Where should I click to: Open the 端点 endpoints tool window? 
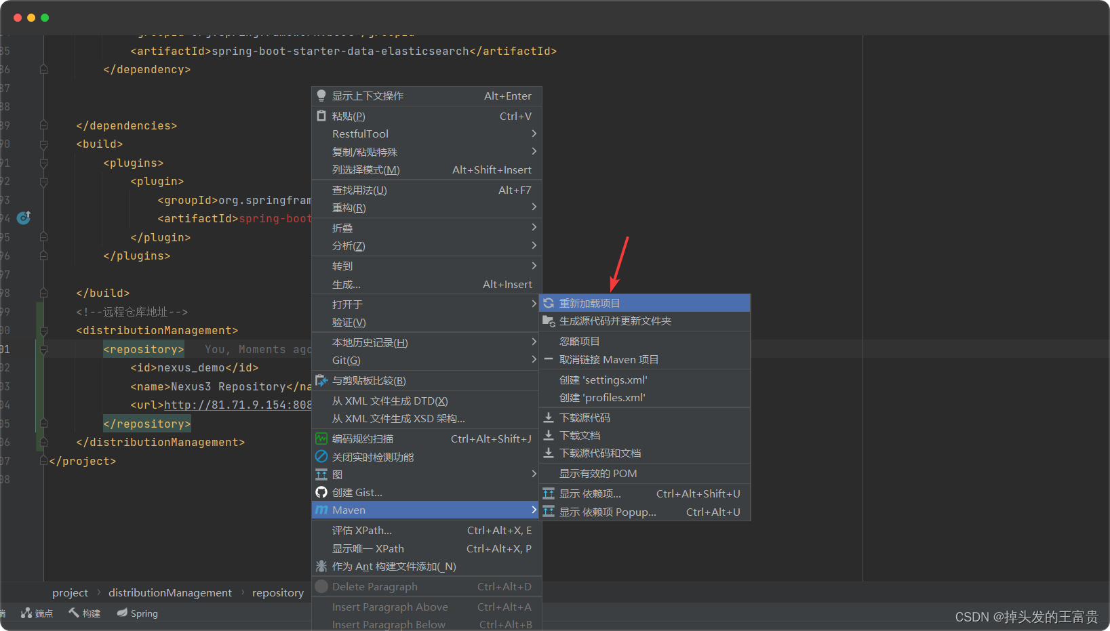[x=37, y=613]
